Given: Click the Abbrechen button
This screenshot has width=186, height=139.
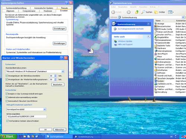Looking at the screenshot, I should click(x=60, y=130).
